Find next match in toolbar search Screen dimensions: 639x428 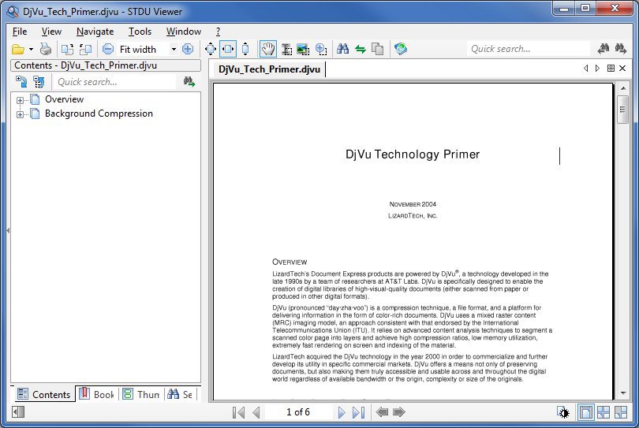pyautogui.click(x=621, y=49)
